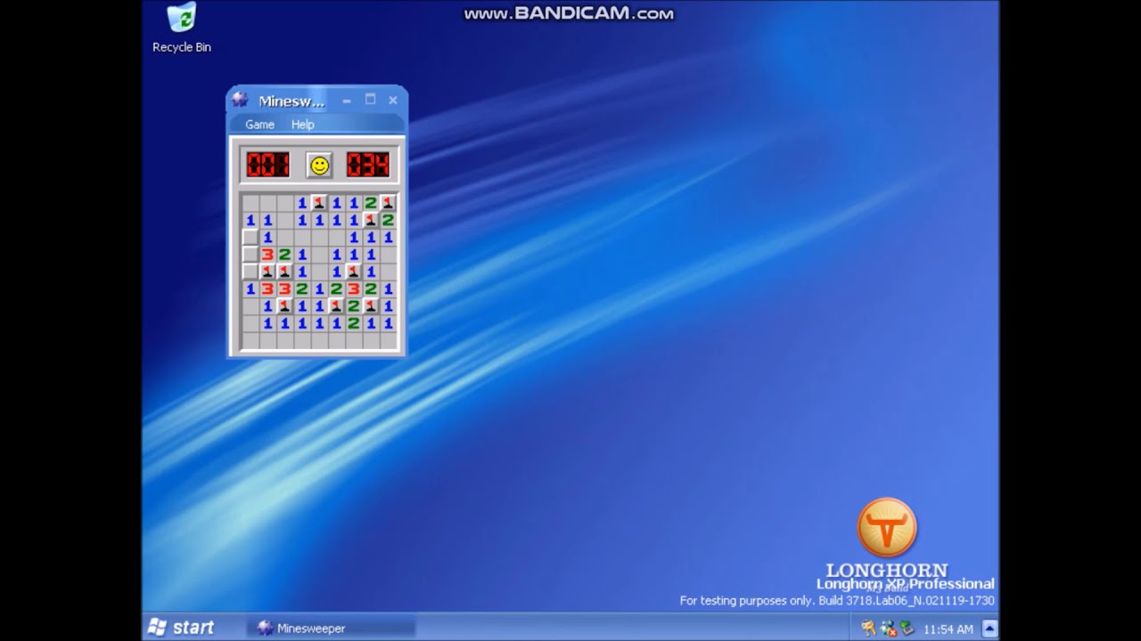
Task: Expand hidden tray icons with the arrow button
Action: point(989,629)
